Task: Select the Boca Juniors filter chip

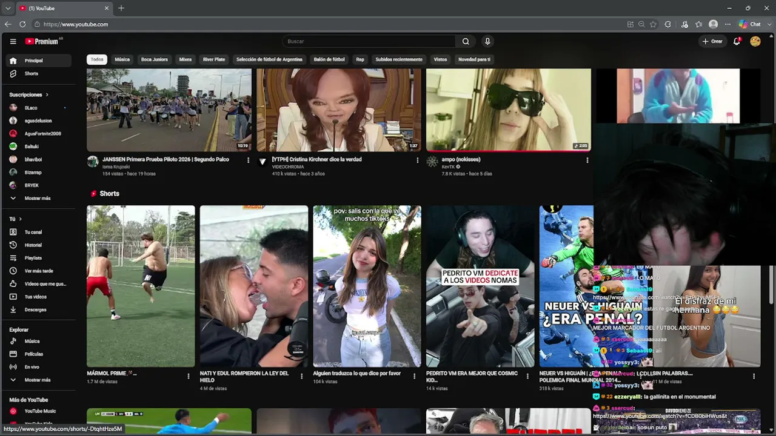Action: click(x=155, y=59)
